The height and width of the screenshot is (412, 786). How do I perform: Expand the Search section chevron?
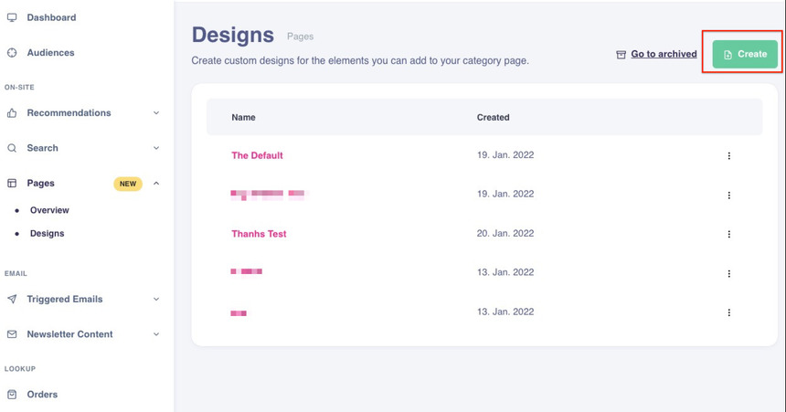pos(156,148)
